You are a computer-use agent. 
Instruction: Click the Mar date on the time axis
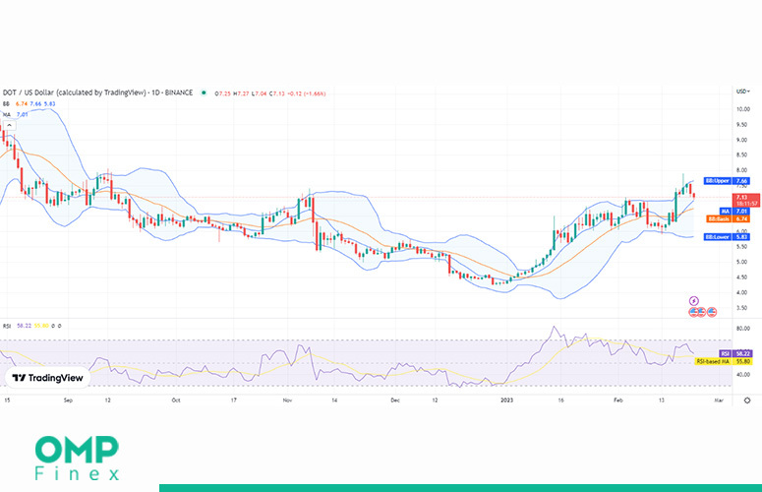tap(719, 400)
